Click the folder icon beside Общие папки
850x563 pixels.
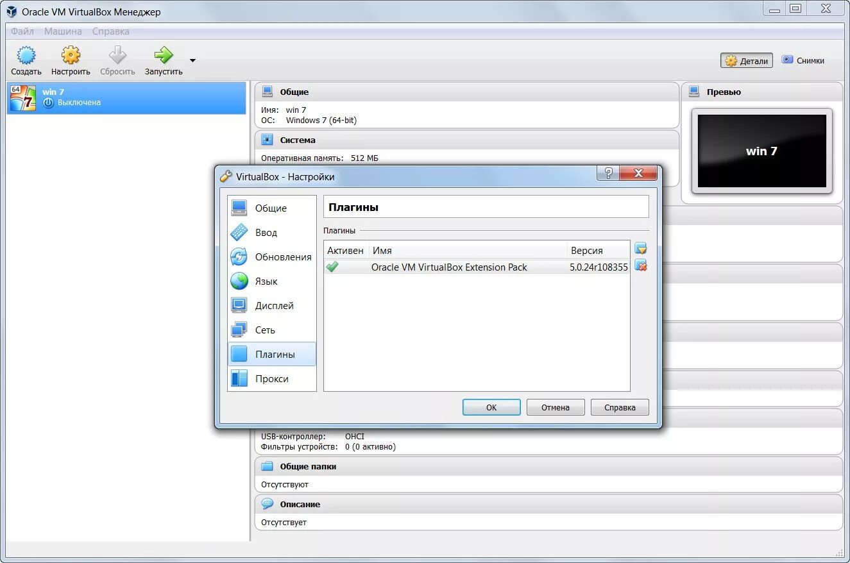[x=268, y=466]
